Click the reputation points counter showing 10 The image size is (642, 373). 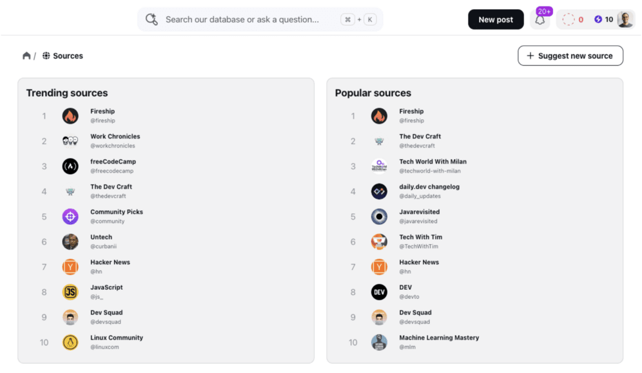click(604, 19)
